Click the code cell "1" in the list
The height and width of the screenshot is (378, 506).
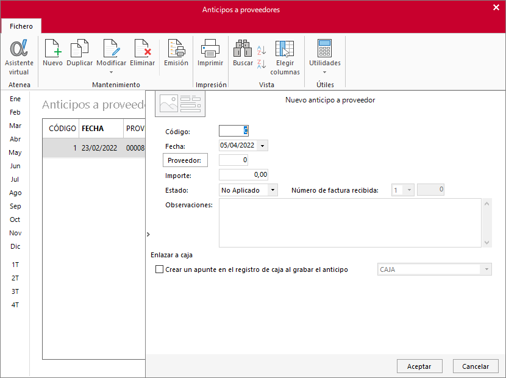[x=62, y=148]
